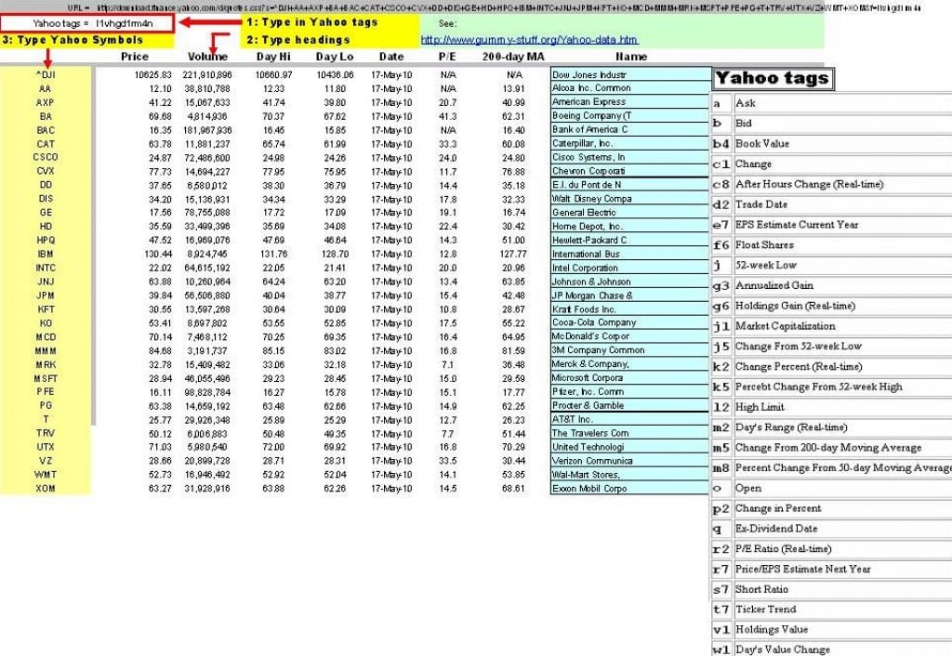The width and height of the screenshot is (952, 656).
Task: Select the AA symbol cell
Action: point(46,88)
